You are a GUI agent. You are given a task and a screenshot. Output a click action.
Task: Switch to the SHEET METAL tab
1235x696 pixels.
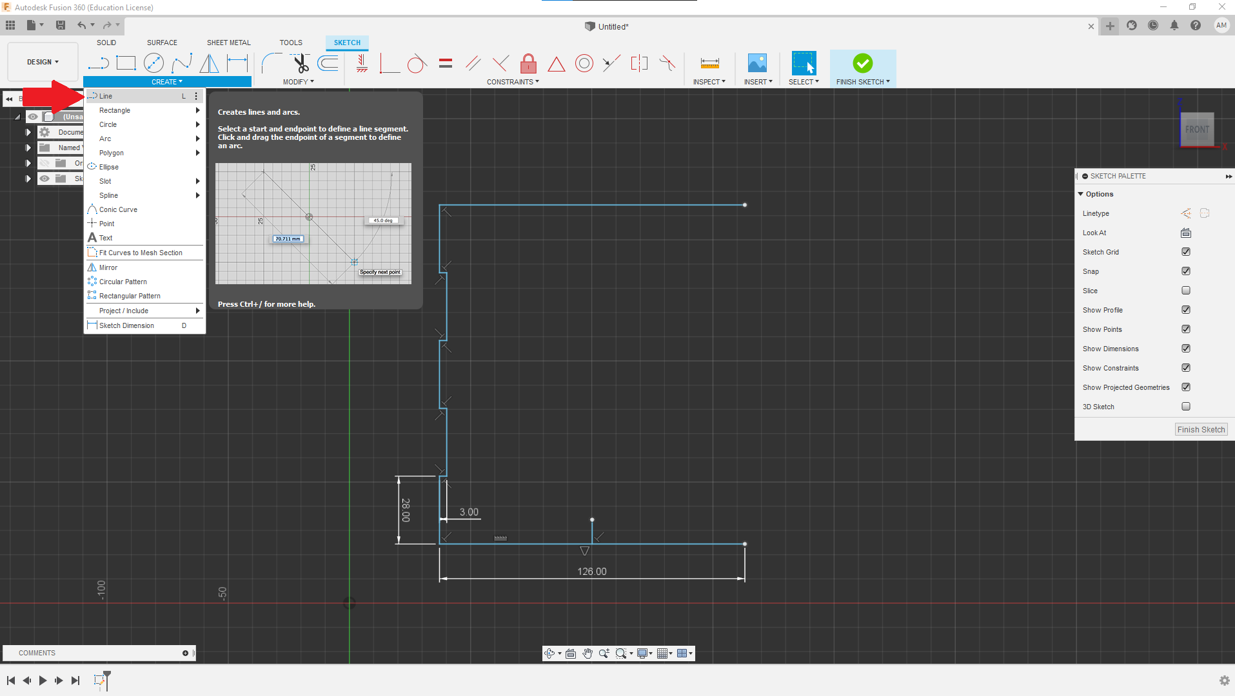pyautogui.click(x=228, y=43)
